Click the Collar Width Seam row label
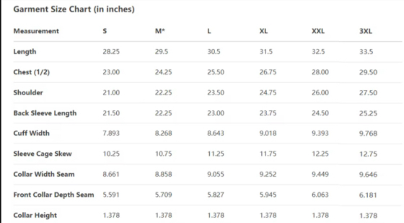The height and width of the screenshot is (223, 404). coord(44,174)
